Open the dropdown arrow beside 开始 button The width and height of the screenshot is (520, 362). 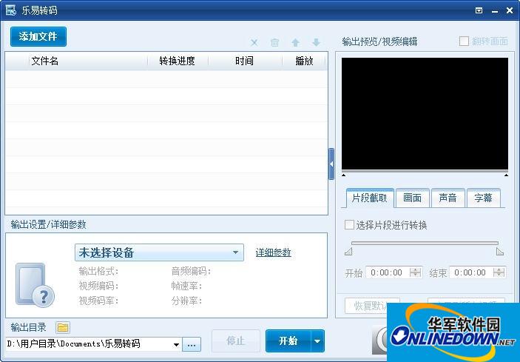click(x=317, y=341)
